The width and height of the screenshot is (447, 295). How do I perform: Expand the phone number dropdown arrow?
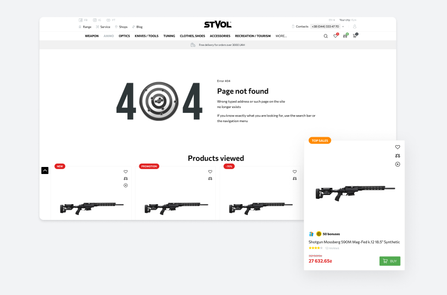[x=343, y=26]
